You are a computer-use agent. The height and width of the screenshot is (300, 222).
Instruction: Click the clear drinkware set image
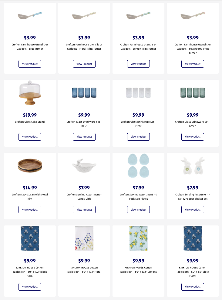click(x=138, y=92)
